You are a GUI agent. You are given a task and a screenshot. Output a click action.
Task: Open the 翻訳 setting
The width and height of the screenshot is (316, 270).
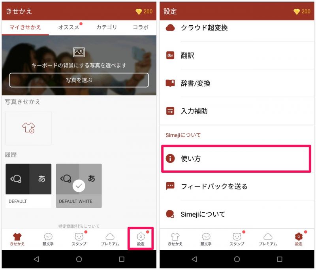(x=237, y=55)
